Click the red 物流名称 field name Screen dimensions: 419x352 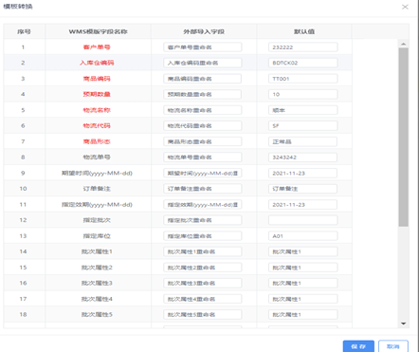(x=97, y=110)
